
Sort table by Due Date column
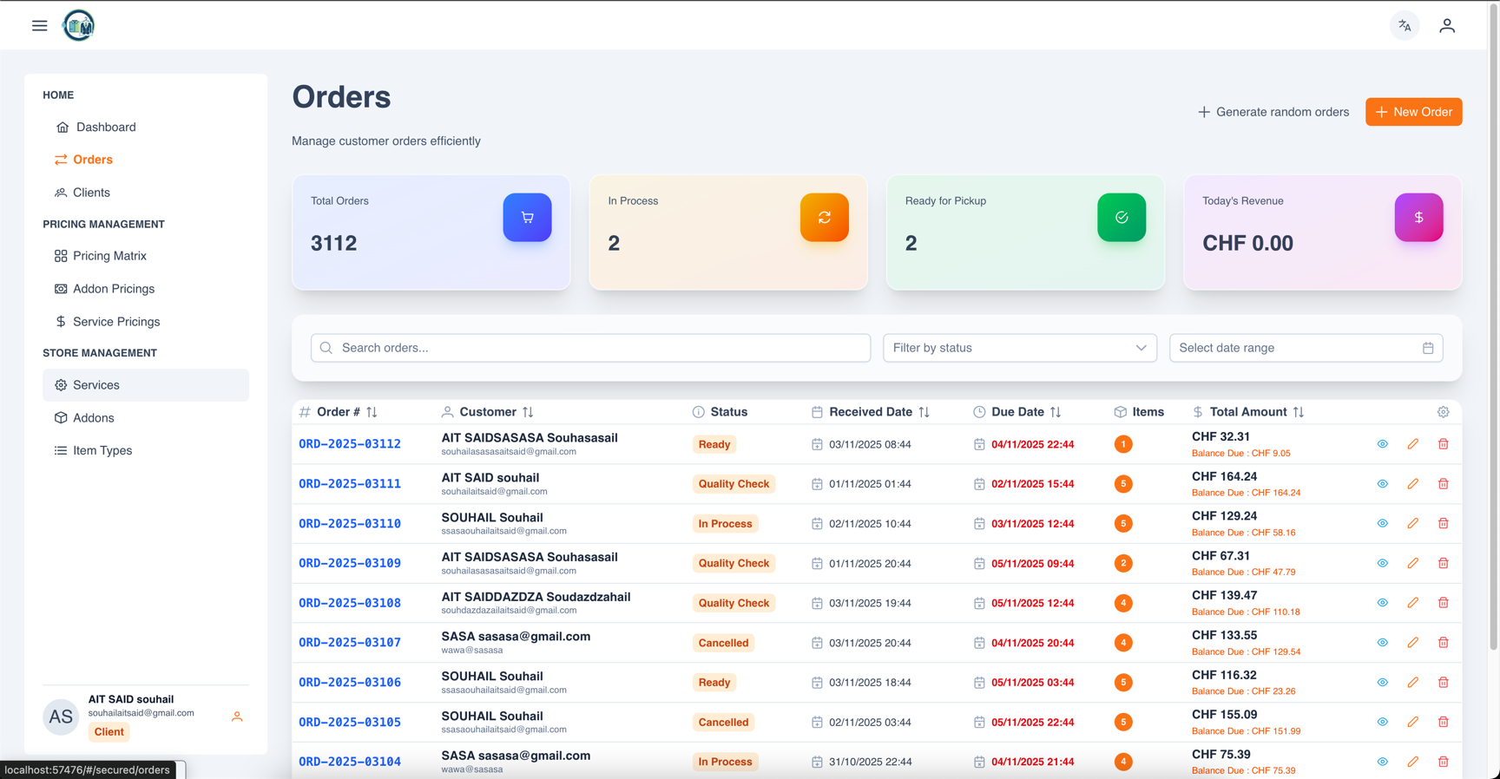pyautogui.click(x=1056, y=412)
